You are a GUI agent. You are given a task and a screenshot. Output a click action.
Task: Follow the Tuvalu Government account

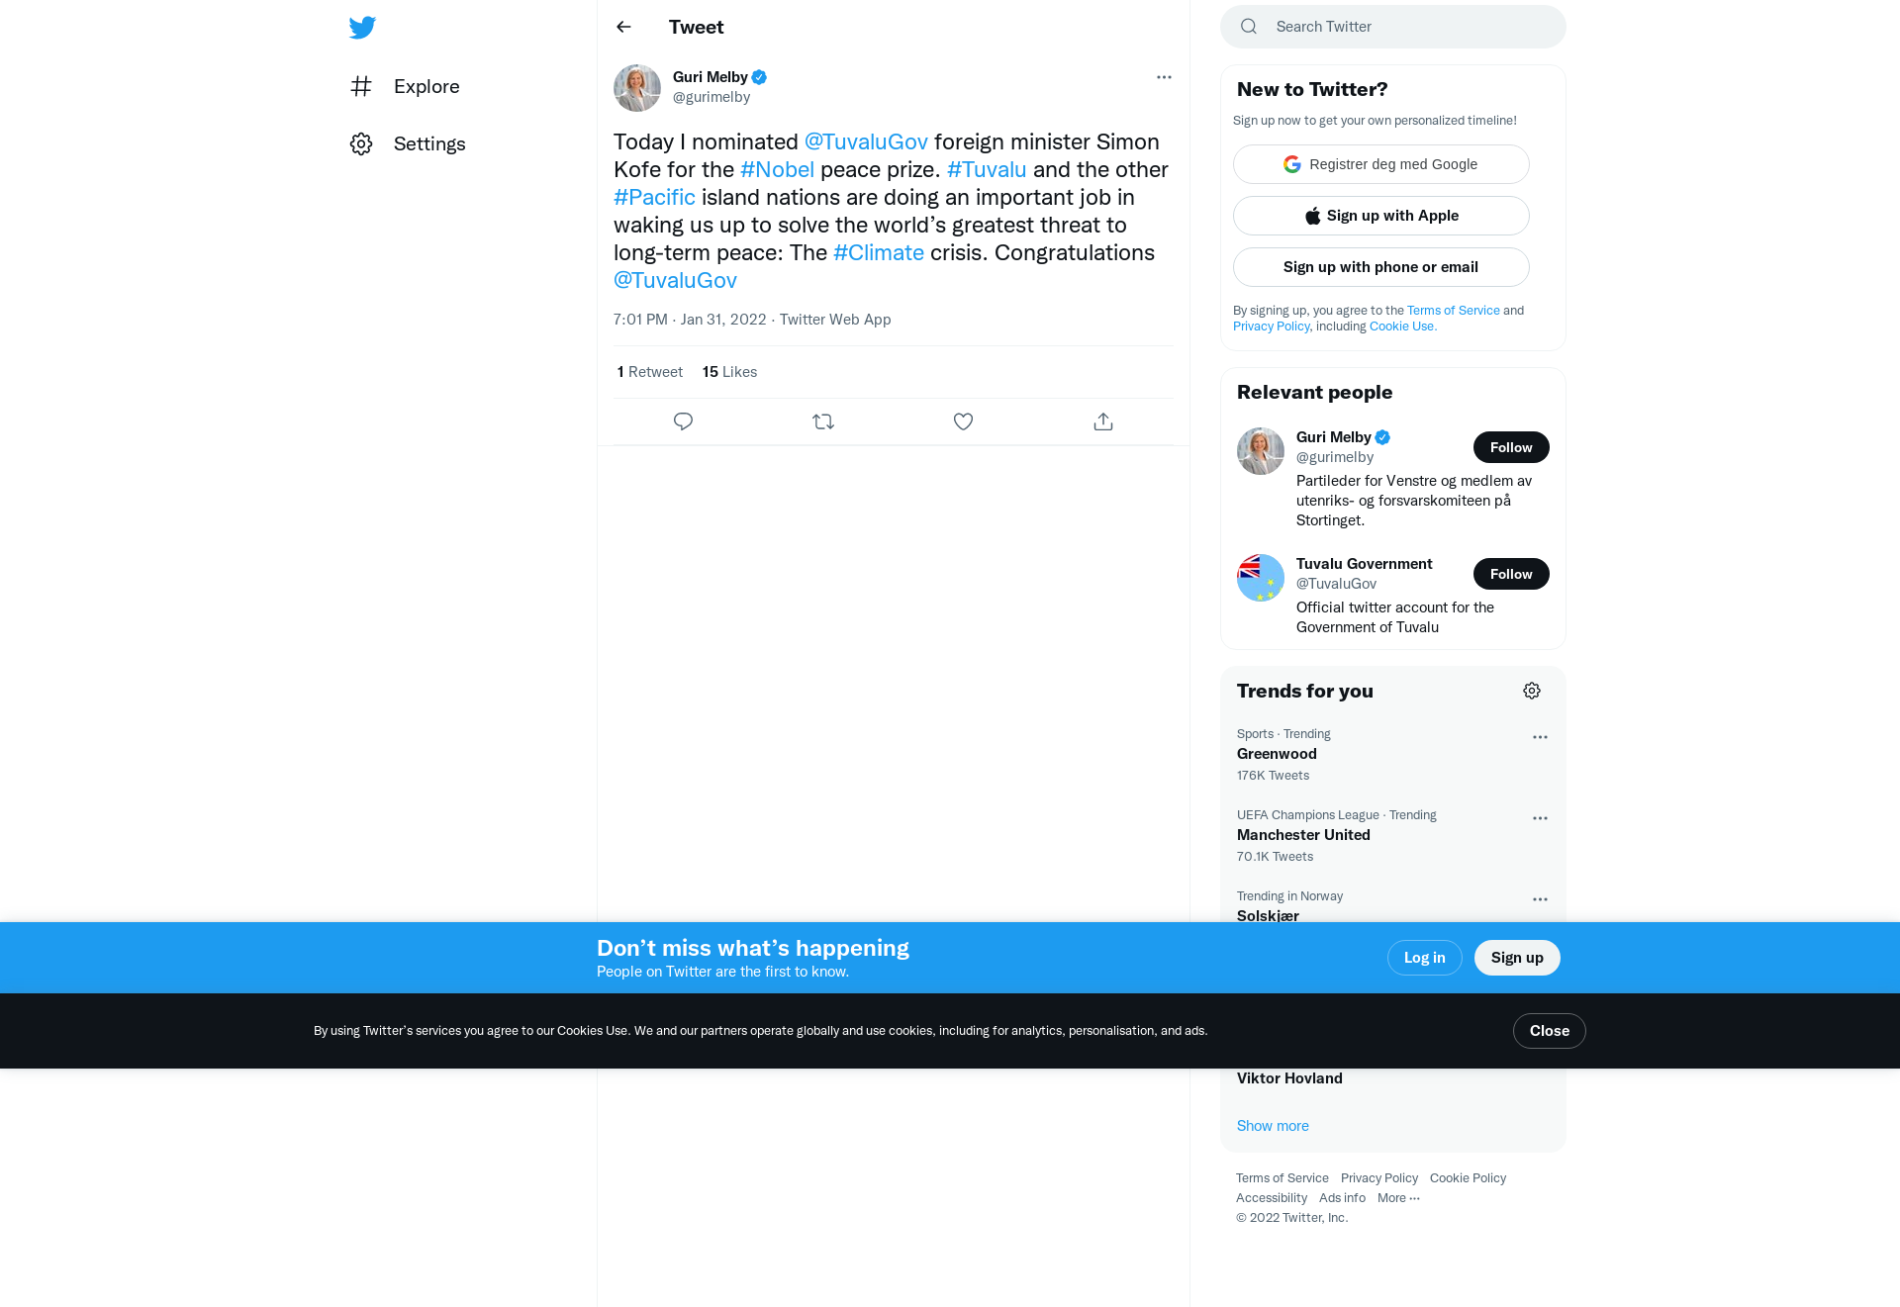pos(1511,574)
